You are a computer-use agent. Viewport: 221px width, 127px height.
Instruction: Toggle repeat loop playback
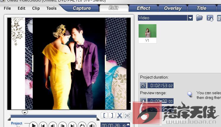coord(82,125)
